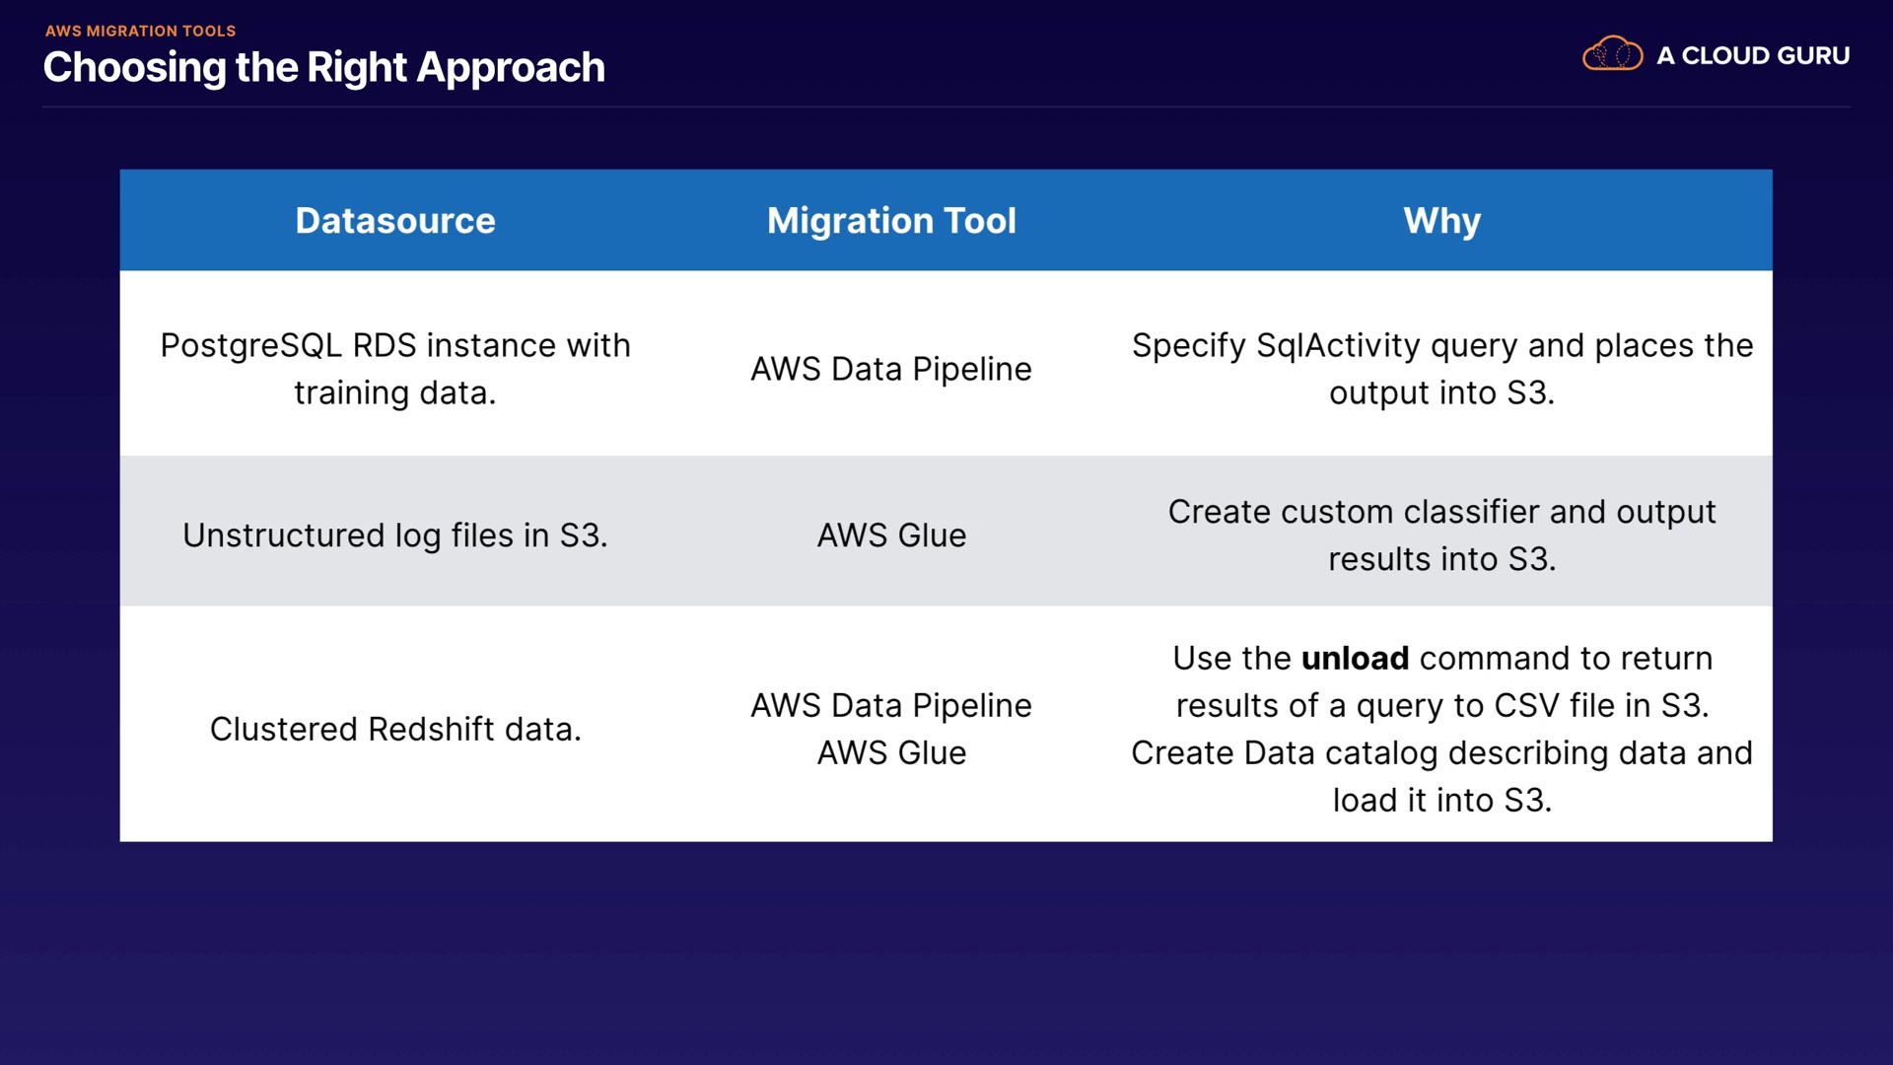Click the AWS MIGRATION TOOLS section label

tap(140, 31)
